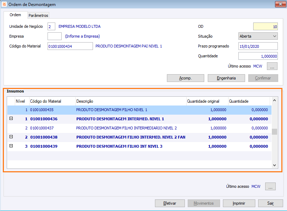Click the Código do Material field
Screen dimensions: 287x211
click(x=70, y=46)
